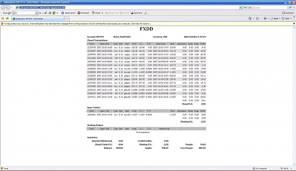The height and width of the screenshot is (171, 296).
Task: Click the Google logo on Google Toolbar
Action: [7, 13]
